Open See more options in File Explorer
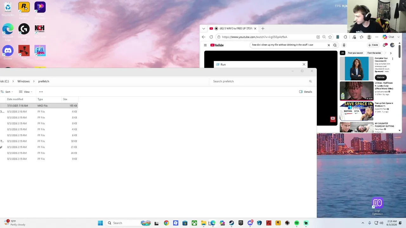 tap(41, 92)
